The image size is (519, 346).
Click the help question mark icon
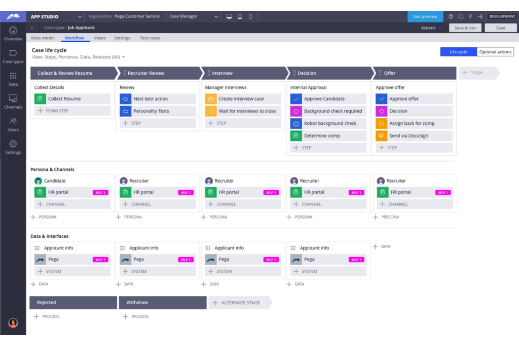click(x=451, y=16)
